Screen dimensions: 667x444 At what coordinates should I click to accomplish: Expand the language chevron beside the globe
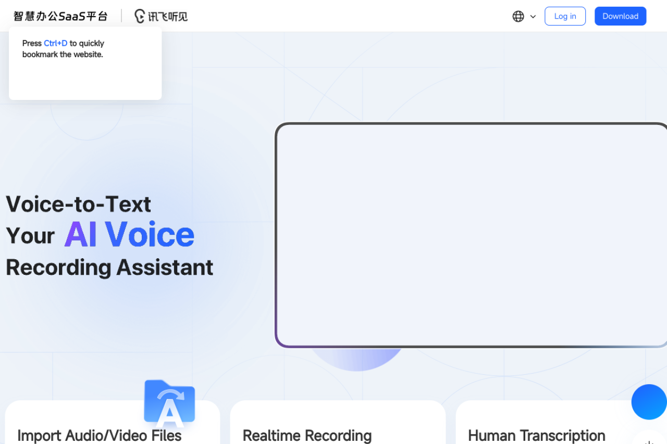[533, 17]
